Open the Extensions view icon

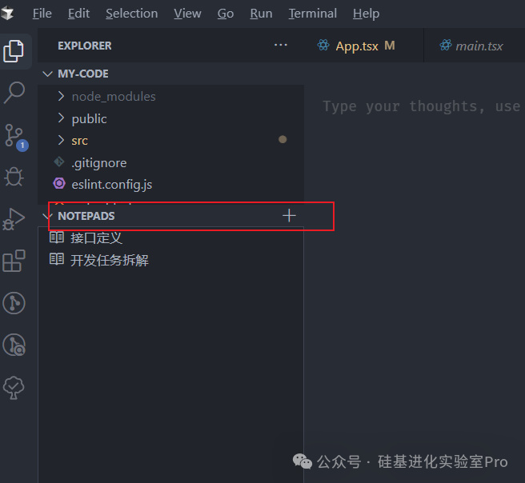coord(14,261)
